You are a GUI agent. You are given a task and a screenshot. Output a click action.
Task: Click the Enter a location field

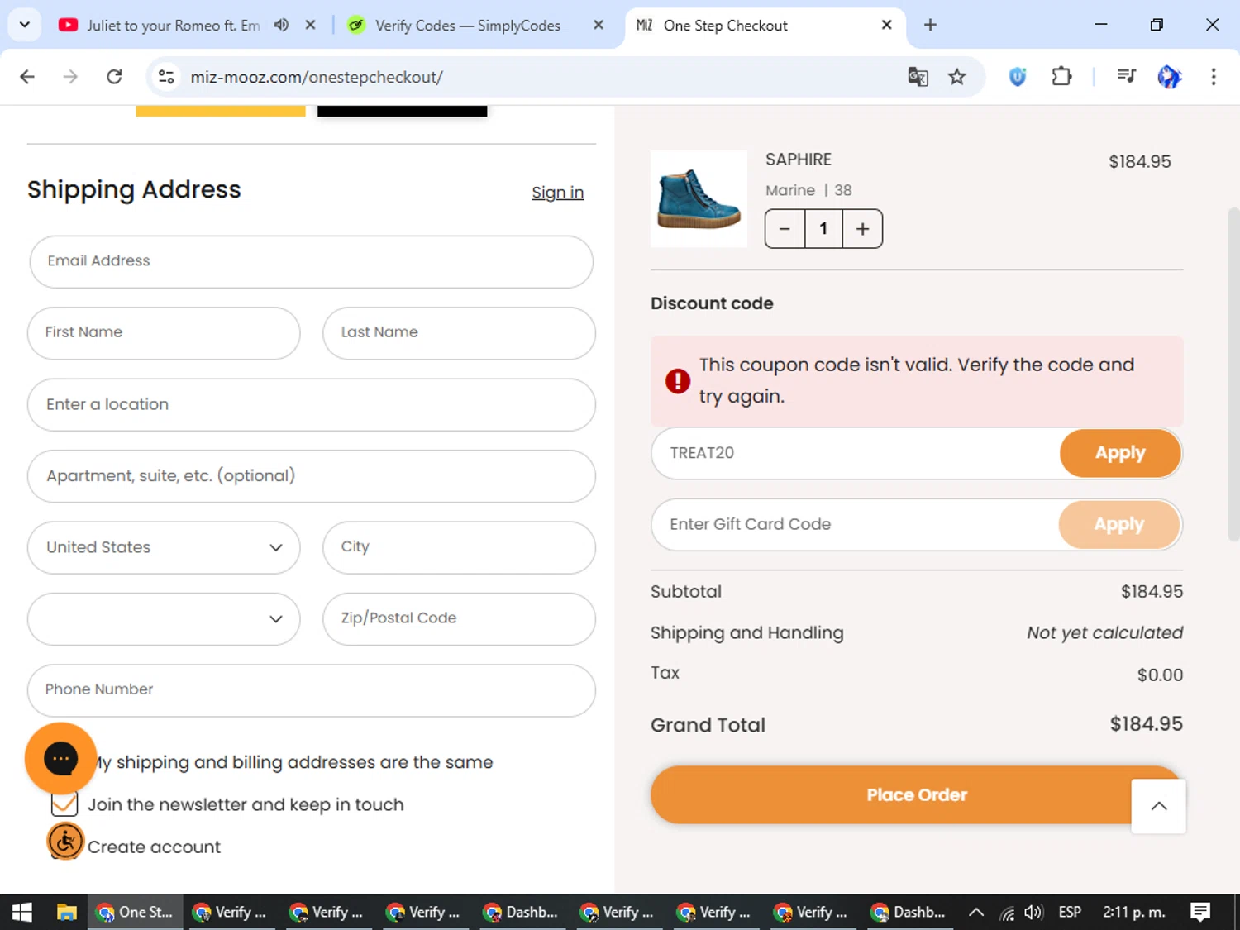tap(312, 405)
